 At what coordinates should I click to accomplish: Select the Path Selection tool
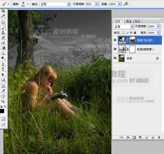click(3, 75)
